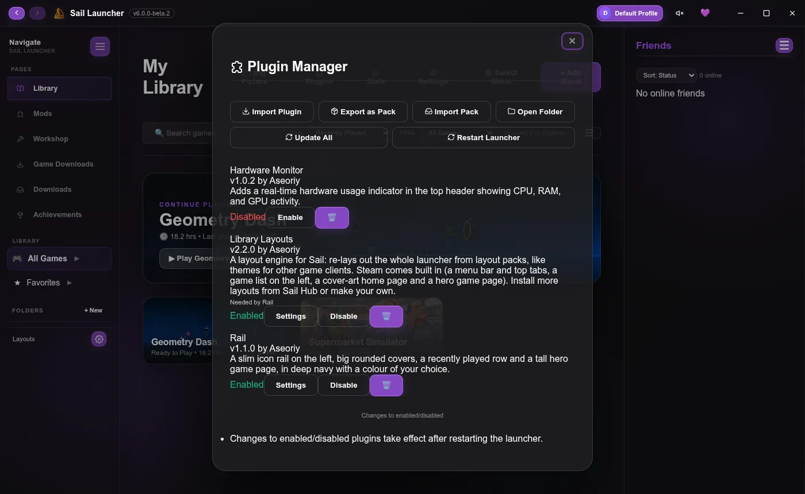Viewport: 805px width, 494px height.
Task: Disable the Rail plugin
Action: [344, 385]
